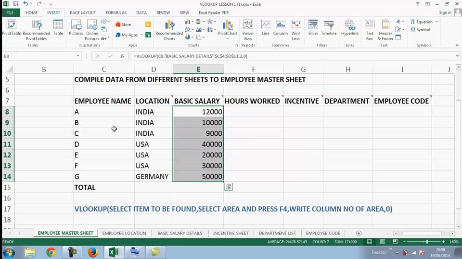Click the Insert Function fx button

(122, 56)
